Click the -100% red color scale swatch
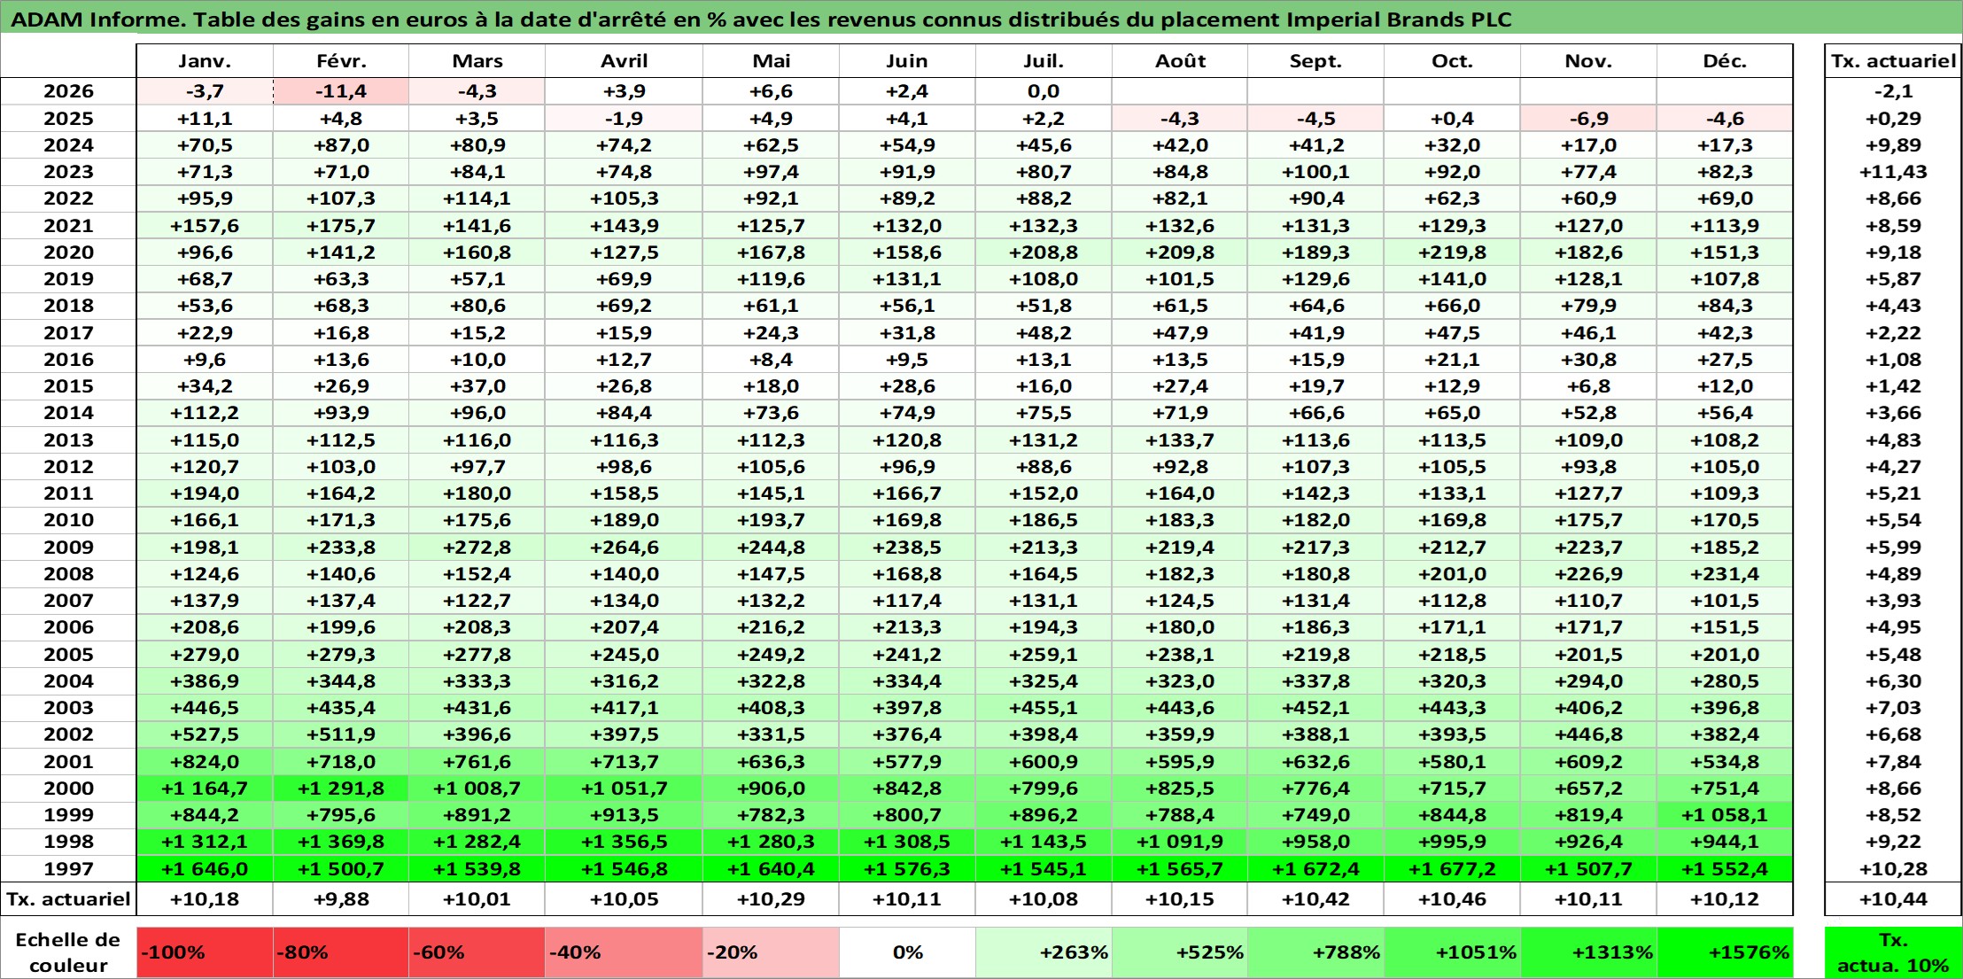The width and height of the screenshot is (1963, 979). [205, 952]
